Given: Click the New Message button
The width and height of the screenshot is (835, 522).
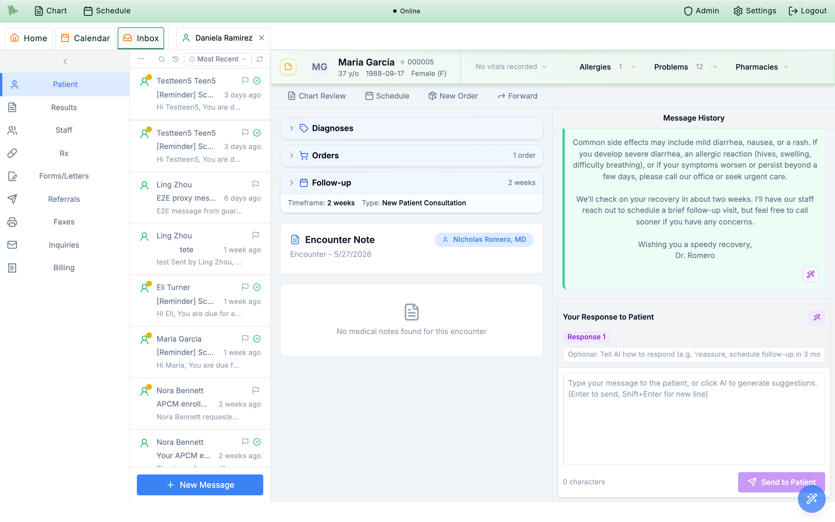Looking at the screenshot, I should pos(200,485).
